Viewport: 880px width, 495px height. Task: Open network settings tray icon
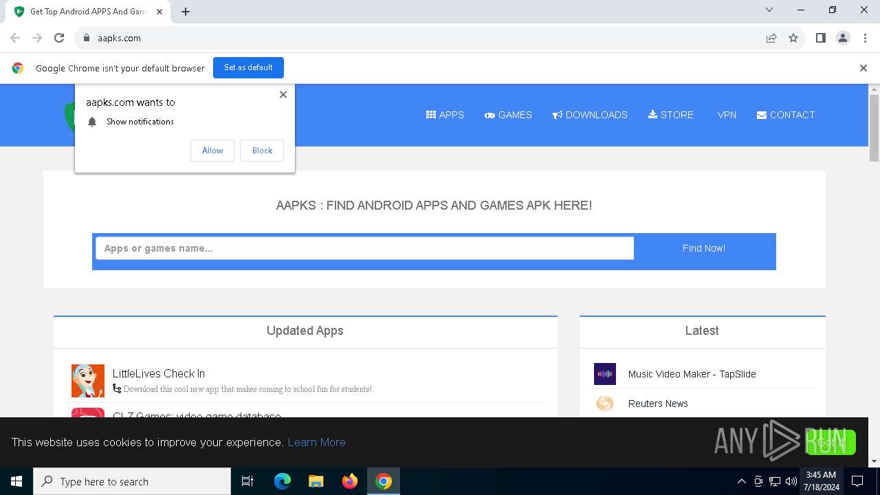click(775, 481)
